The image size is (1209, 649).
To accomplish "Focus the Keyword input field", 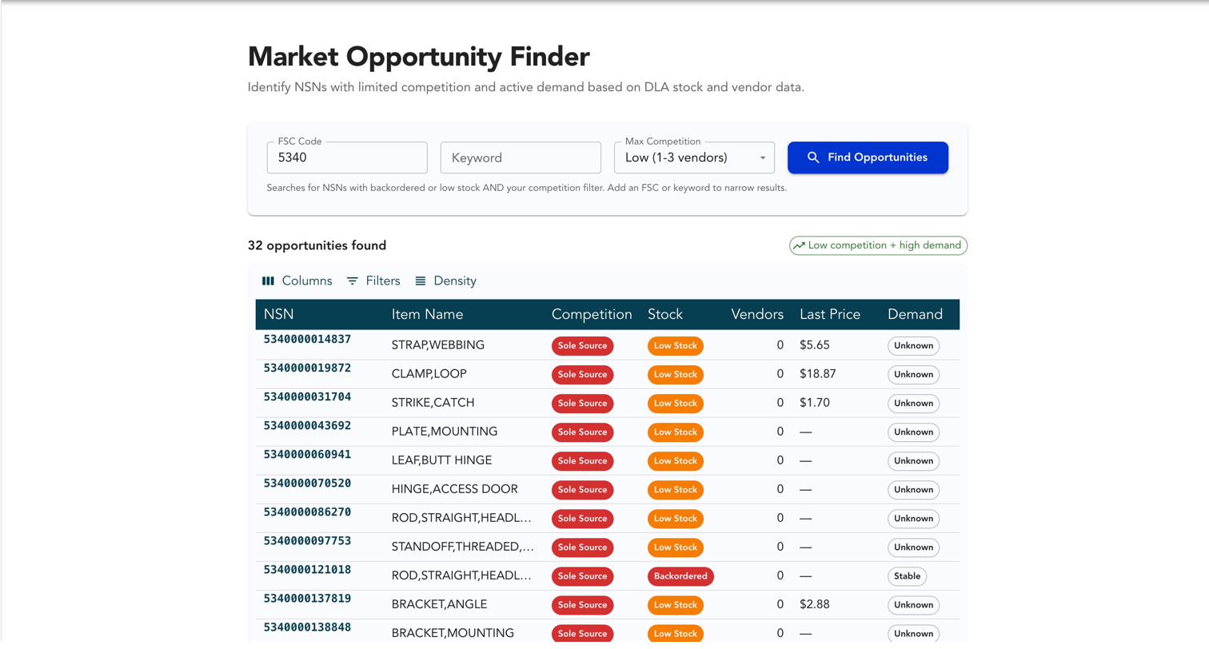I will tap(521, 157).
